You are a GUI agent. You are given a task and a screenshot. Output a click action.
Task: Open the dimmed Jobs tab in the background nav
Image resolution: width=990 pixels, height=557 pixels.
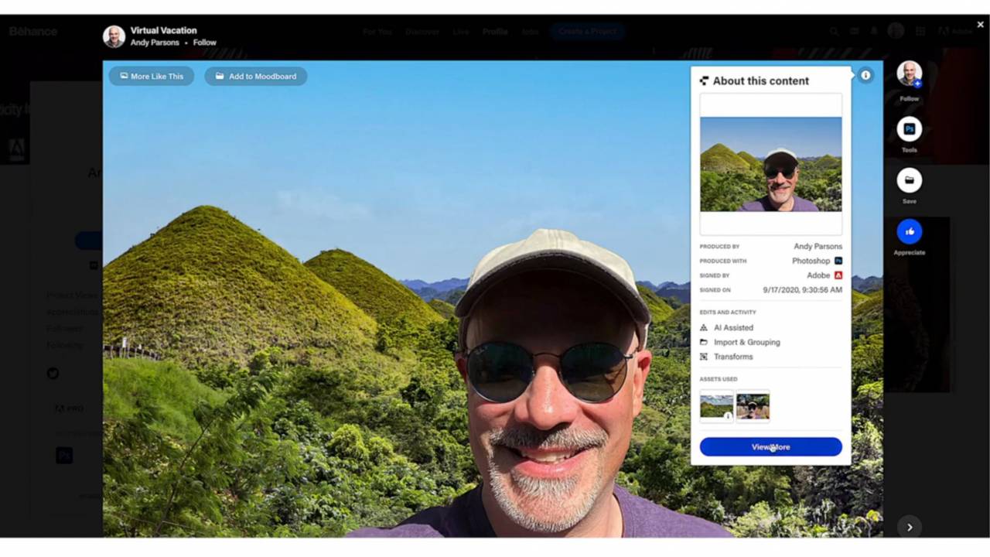pyautogui.click(x=530, y=32)
